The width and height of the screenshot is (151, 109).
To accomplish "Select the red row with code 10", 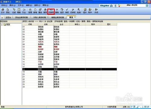I will pos(69,49).
